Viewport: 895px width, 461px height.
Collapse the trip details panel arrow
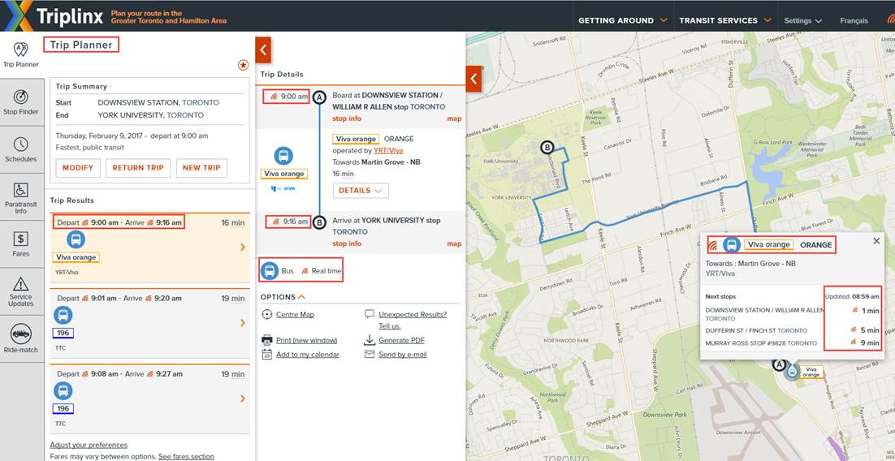click(x=473, y=79)
